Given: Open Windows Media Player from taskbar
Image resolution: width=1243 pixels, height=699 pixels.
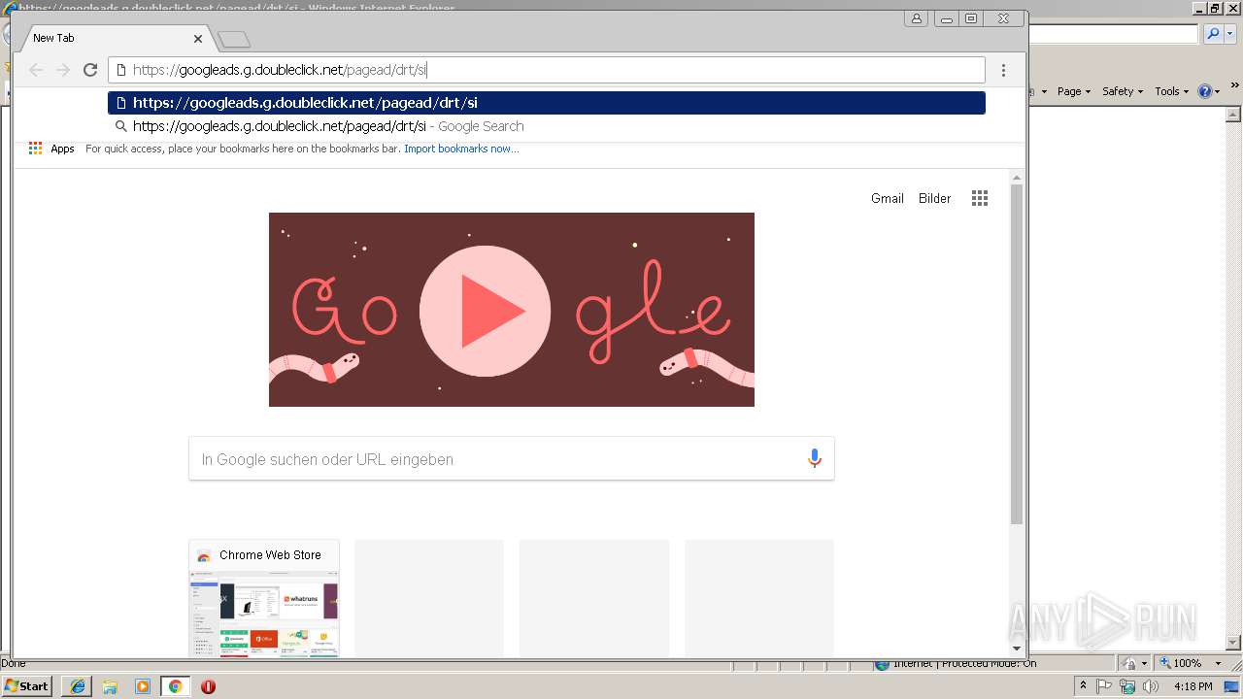Looking at the screenshot, I should click(143, 686).
